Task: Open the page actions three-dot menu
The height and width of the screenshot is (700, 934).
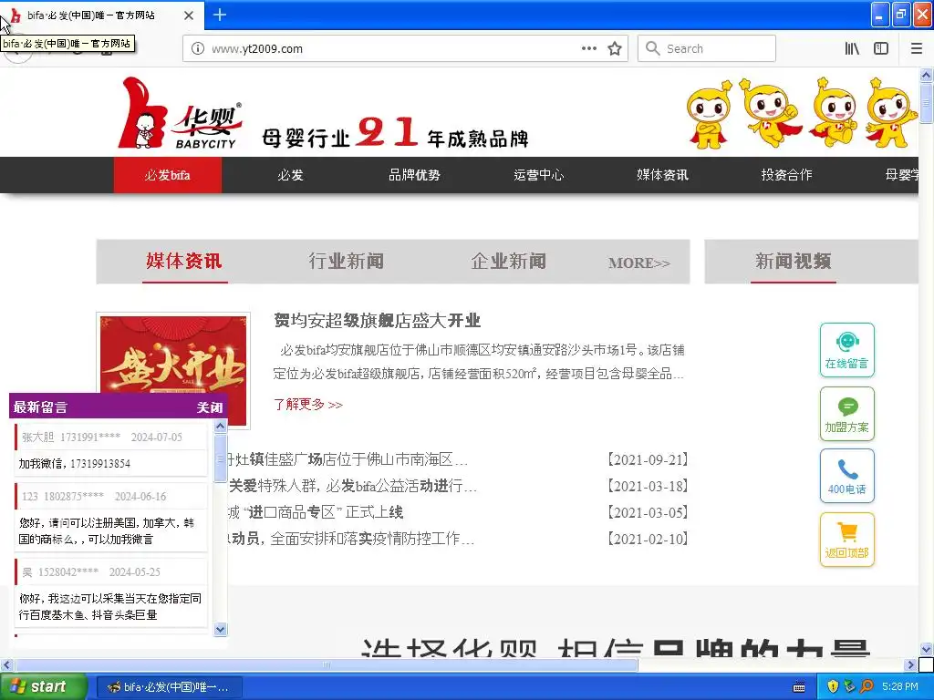Action: click(x=588, y=49)
